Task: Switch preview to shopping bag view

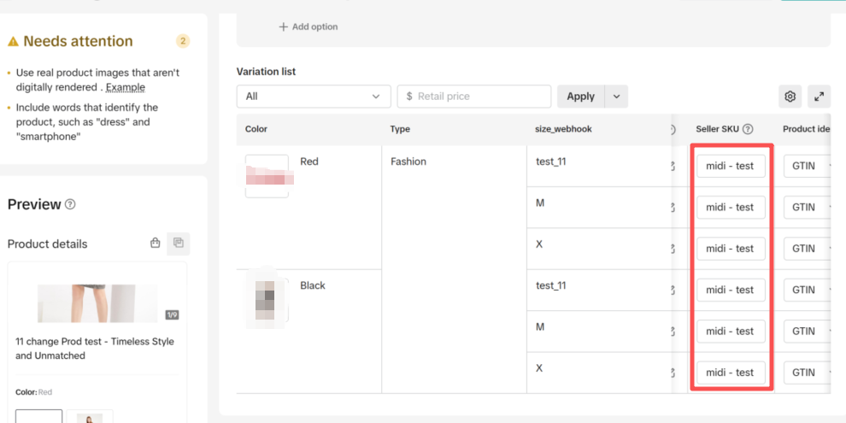Action: [156, 244]
